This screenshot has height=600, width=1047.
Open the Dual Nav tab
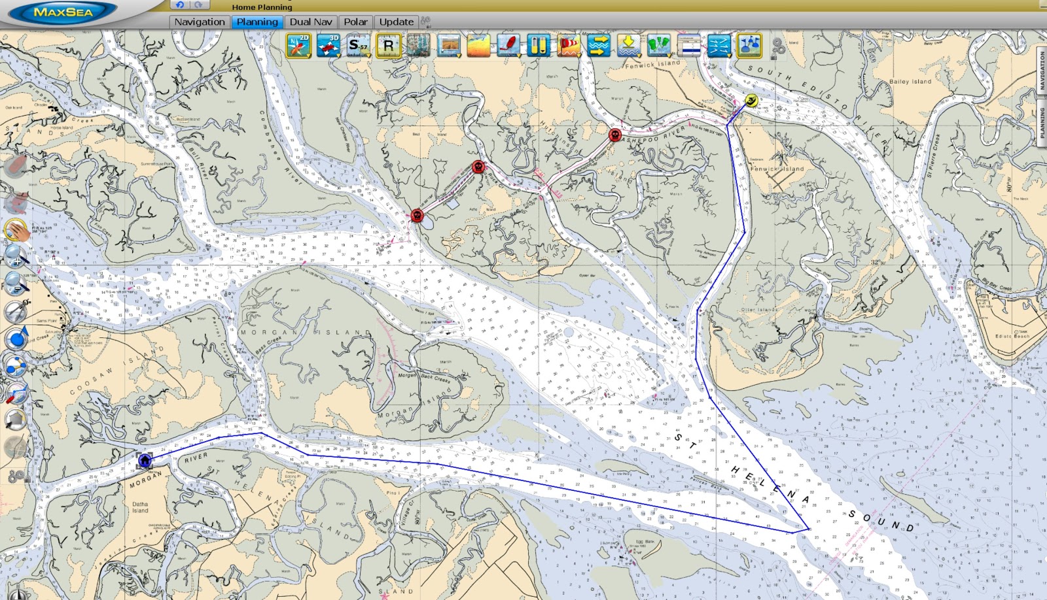tap(311, 22)
